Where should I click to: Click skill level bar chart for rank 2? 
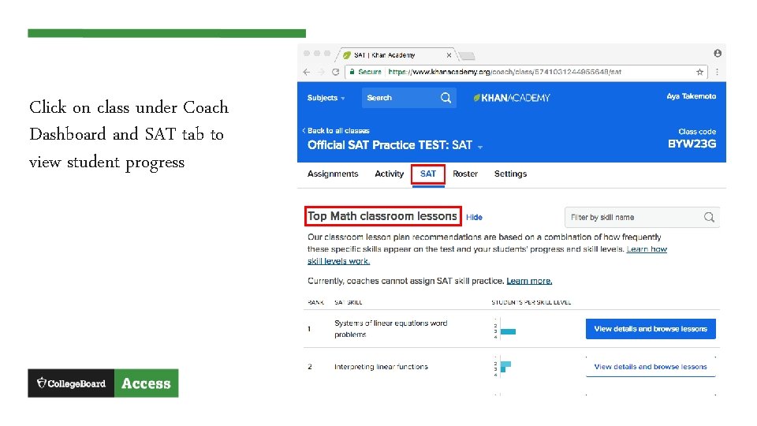pyautogui.click(x=502, y=367)
